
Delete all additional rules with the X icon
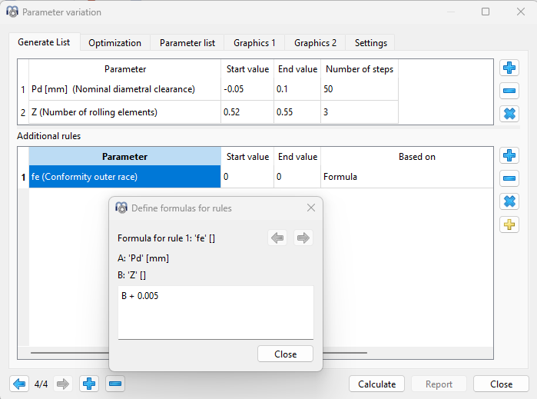(x=509, y=201)
